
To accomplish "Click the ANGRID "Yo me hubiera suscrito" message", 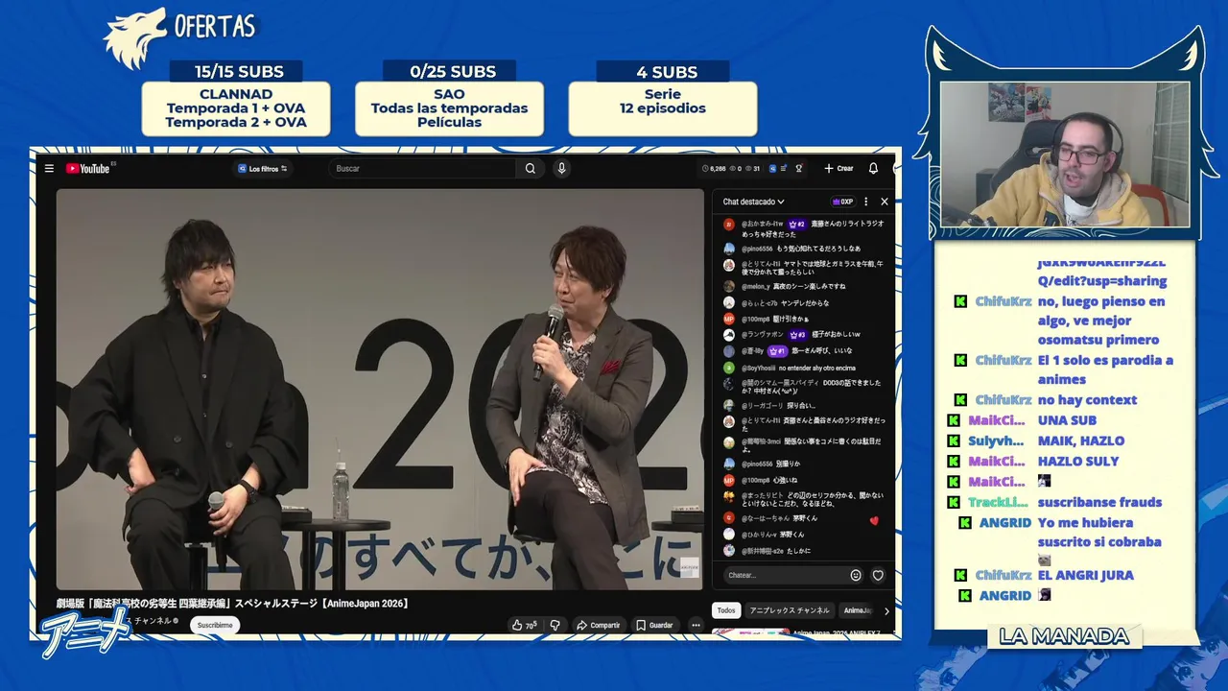I will tap(1099, 533).
